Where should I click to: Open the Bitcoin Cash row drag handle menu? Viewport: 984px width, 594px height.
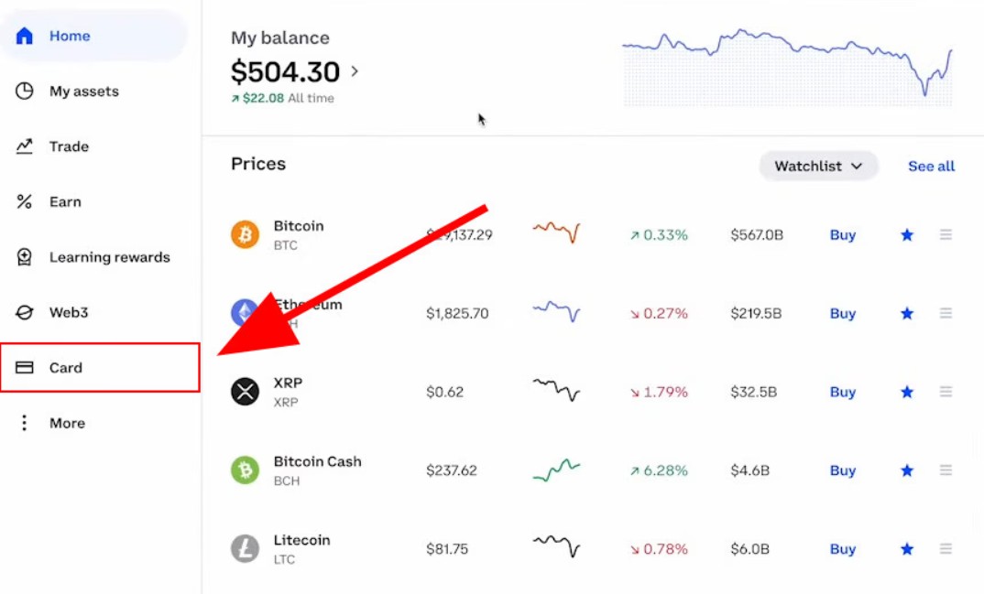point(946,470)
